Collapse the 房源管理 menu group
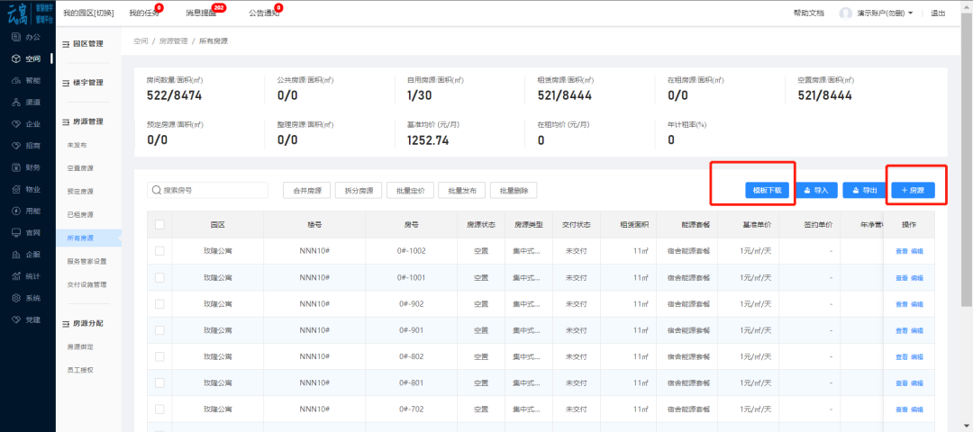This screenshot has width=973, height=432. point(83,121)
